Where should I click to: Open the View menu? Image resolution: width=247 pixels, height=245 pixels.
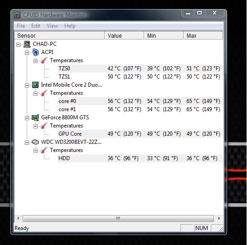[x=52, y=26]
